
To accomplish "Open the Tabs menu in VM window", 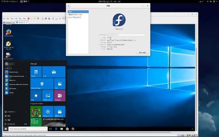I will (20, 18).
